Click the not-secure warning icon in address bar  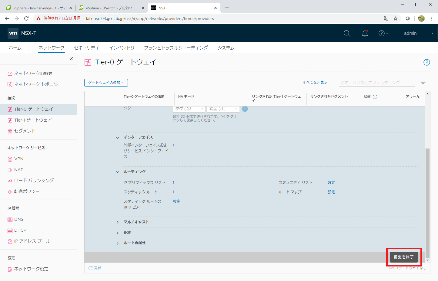[38, 18]
